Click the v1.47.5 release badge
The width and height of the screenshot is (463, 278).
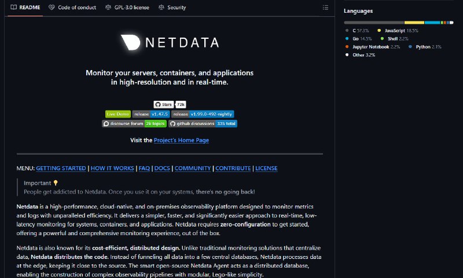[x=151, y=114]
